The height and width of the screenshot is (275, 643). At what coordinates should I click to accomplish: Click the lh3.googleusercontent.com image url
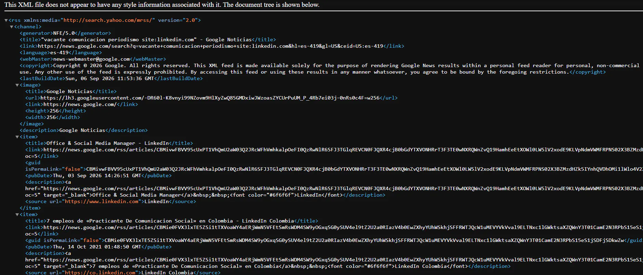(x=211, y=98)
